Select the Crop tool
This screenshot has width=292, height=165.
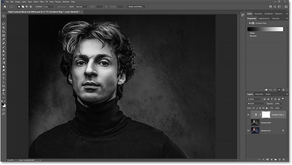click(x=4, y=32)
